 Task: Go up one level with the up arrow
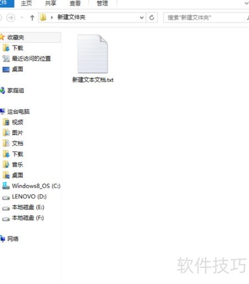tap(32, 18)
